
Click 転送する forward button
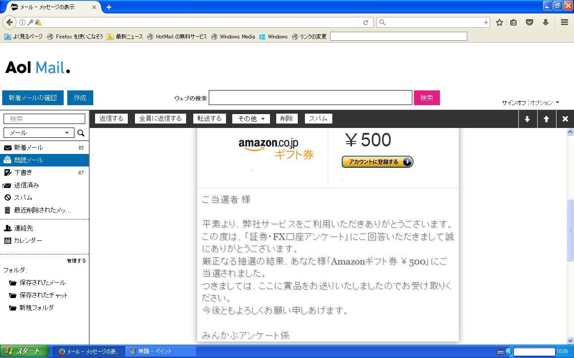pyautogui.click(x=209, y=119)
